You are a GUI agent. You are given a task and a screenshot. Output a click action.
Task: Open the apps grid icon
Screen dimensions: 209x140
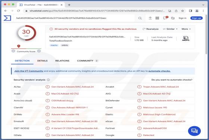[x=157, y=18]
